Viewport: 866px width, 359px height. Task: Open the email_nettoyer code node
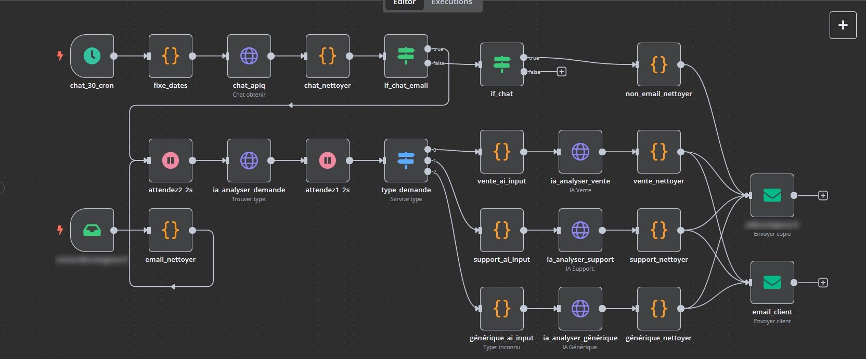pyautogui.click(x=171, y=230)
